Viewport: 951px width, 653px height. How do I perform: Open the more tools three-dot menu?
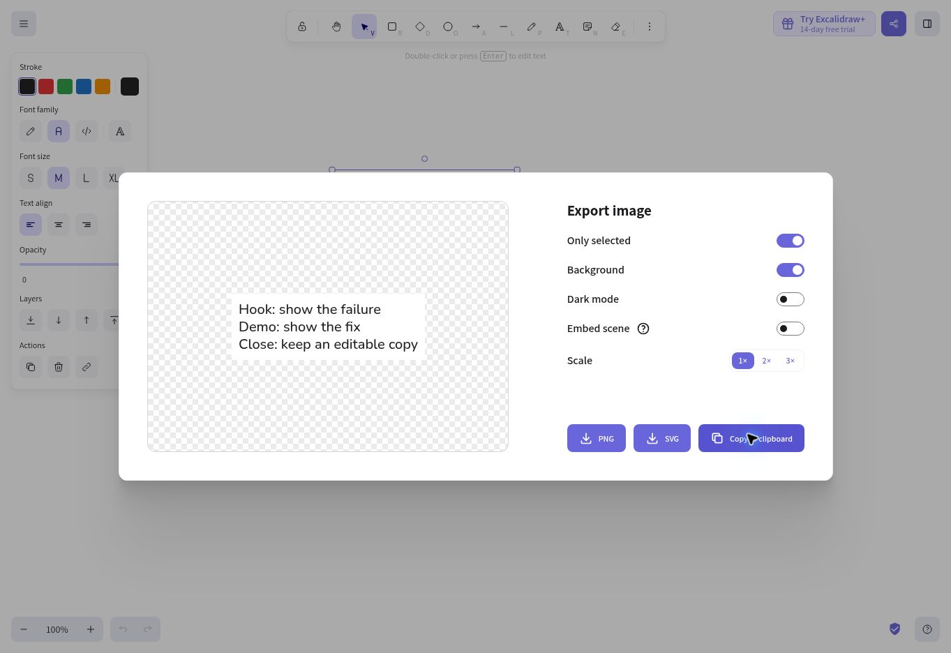coord(650,27)
